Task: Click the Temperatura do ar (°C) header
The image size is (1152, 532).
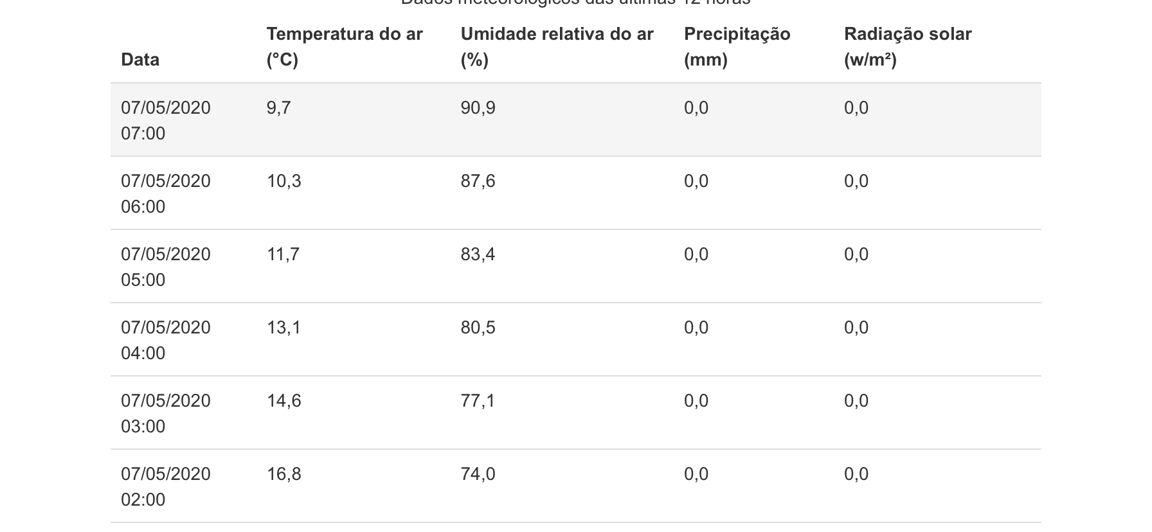Action: [345, 47]
